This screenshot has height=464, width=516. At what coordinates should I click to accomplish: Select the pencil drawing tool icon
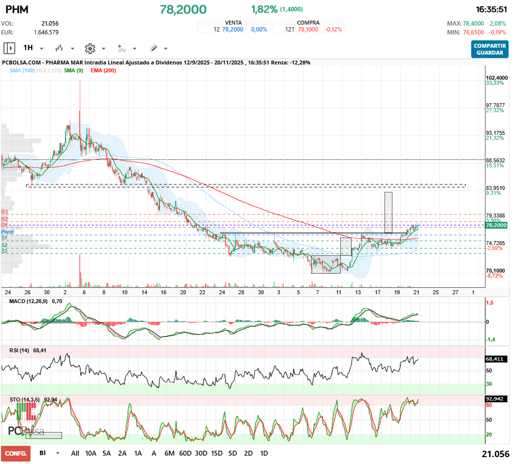(x=153, y=48)
